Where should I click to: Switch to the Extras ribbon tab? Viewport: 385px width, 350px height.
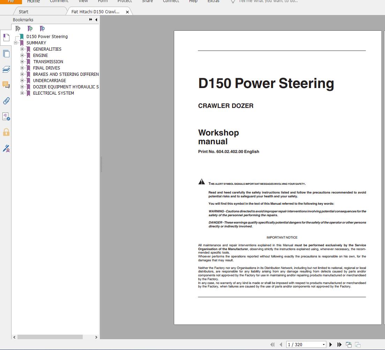tap(213, 1)
